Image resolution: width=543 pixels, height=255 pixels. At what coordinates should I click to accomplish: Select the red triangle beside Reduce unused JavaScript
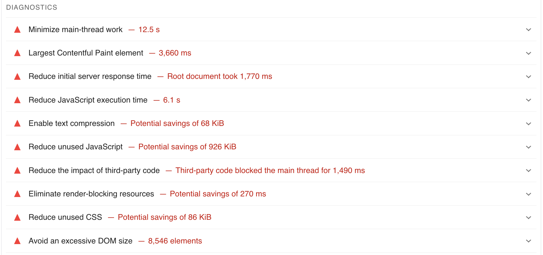(x=17, y=147)
